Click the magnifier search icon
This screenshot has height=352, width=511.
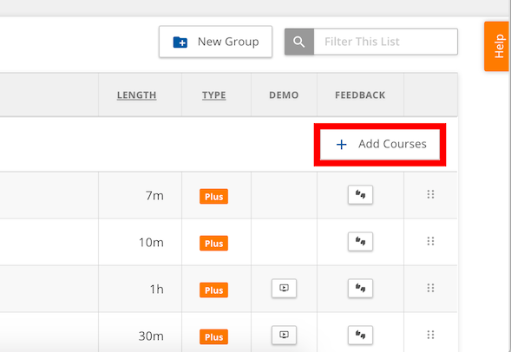coord(298,42)
